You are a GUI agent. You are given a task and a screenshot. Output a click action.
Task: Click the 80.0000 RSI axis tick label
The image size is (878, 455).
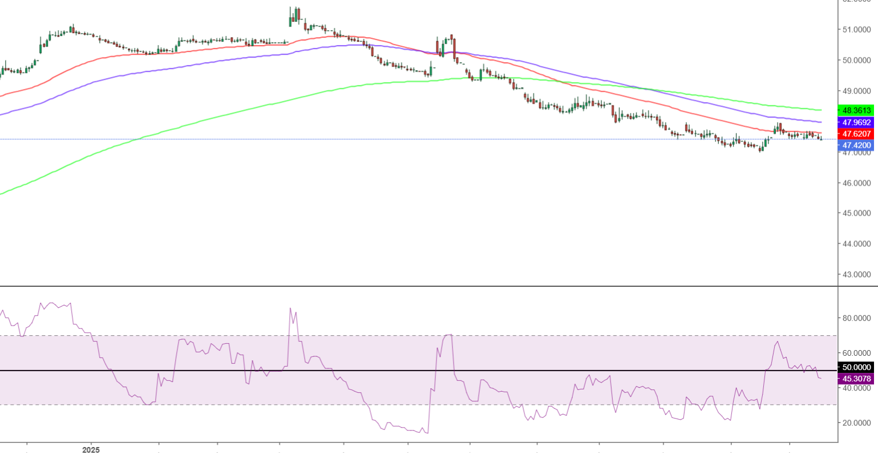857,318
